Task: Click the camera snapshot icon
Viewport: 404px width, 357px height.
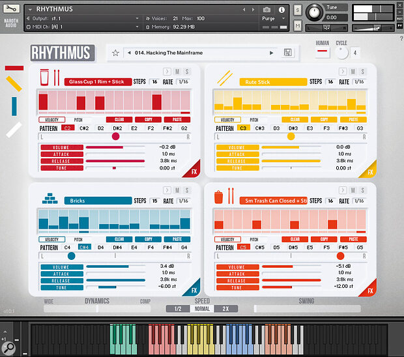Action: coord(267,10)
